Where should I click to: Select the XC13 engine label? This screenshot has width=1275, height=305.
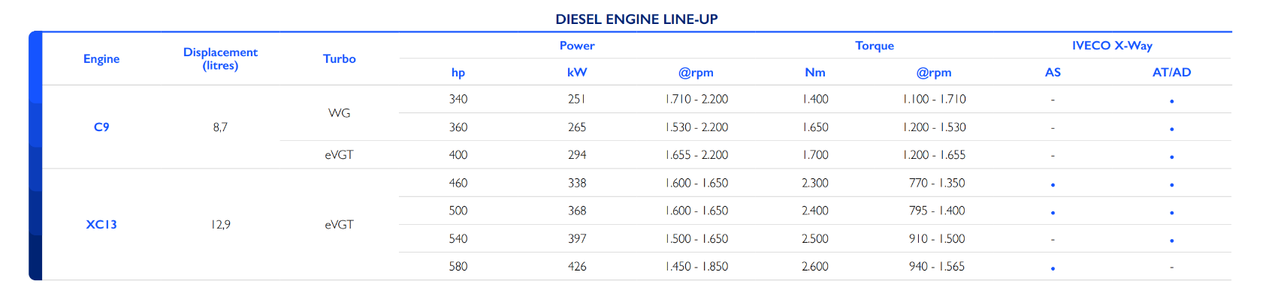(101, 225)
